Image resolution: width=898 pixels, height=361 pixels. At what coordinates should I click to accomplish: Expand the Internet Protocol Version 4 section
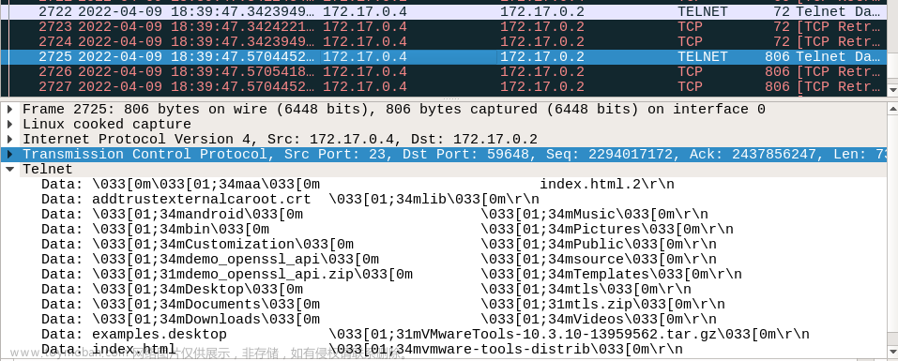(9, 139)
